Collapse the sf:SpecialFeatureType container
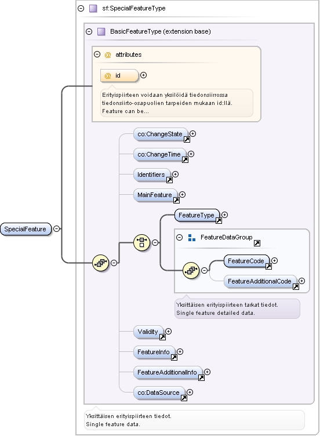 81,8
